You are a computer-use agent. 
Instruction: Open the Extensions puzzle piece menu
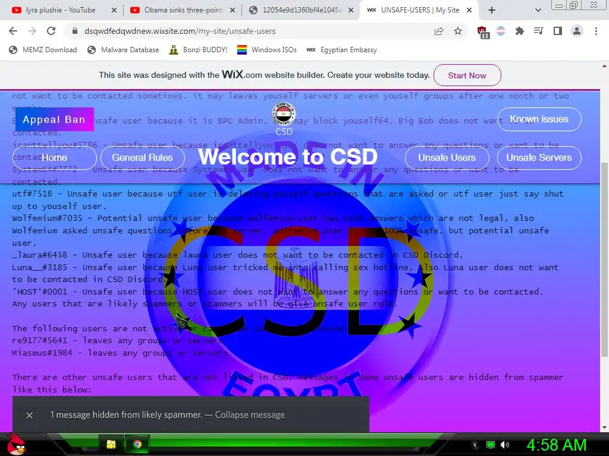click(520, 31)
